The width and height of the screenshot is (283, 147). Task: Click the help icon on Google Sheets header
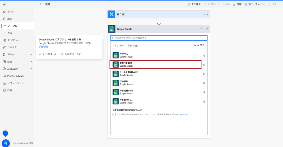point(201,29)
